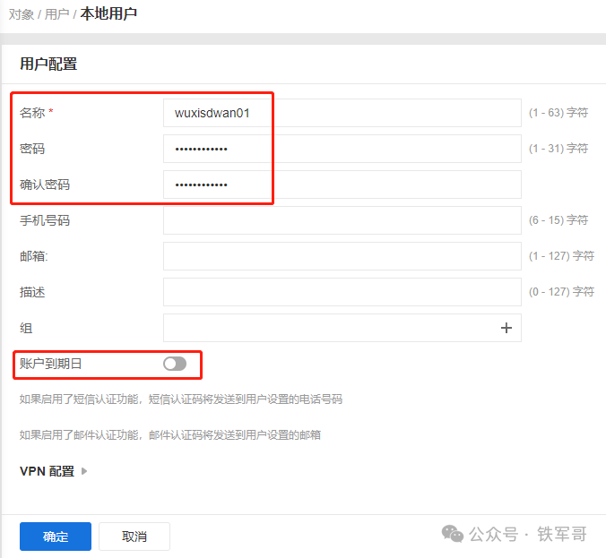Click the 账户到期日 label
The width and height of the screenshot is (606, 558).
50,364
